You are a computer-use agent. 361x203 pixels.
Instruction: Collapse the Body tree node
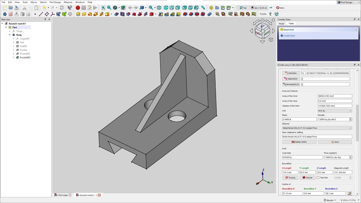coord(10,35)
